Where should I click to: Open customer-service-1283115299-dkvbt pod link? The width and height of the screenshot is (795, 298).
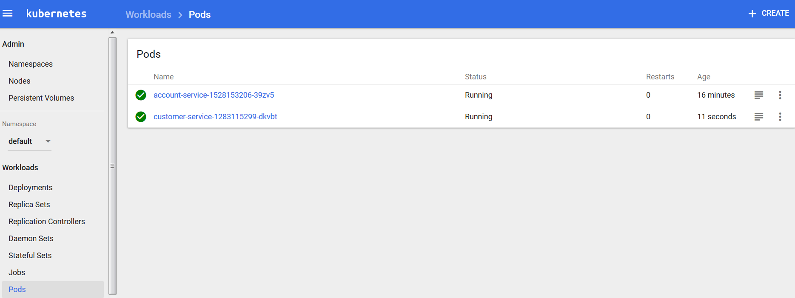pos(215,117)
